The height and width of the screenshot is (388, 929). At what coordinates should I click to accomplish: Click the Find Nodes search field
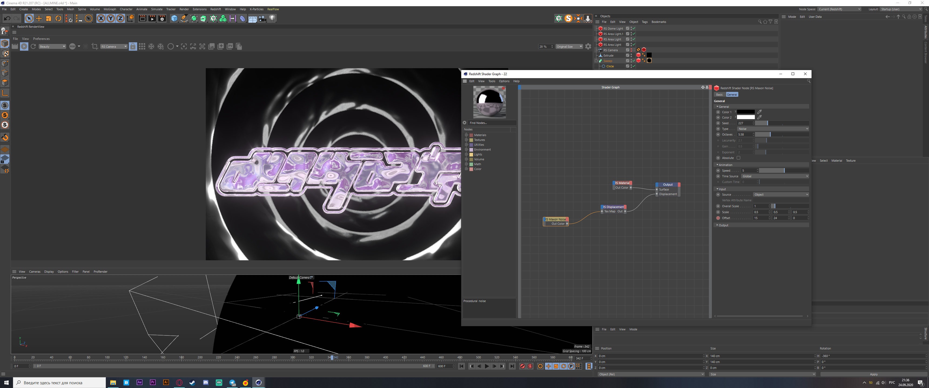click(492, 123)
